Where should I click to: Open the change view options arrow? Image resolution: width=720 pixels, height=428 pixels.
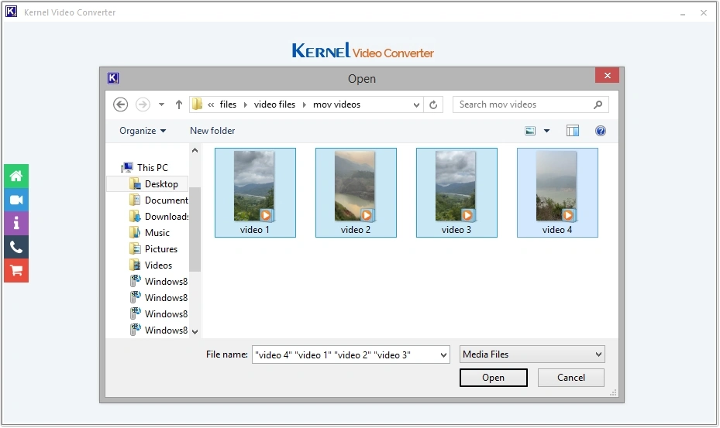coord(546,131)
